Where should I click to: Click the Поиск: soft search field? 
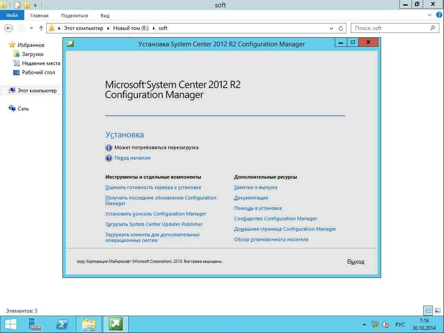click(x=395, y=28)
